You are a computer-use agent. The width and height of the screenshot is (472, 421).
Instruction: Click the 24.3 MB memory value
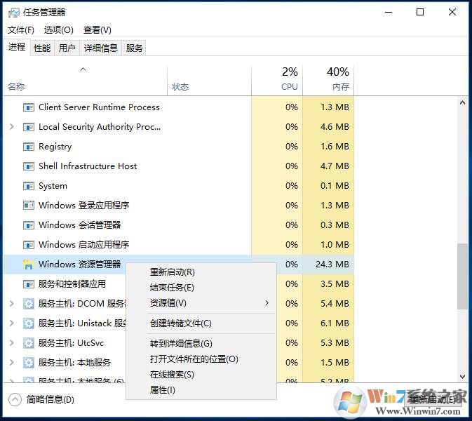pos(332,264)
